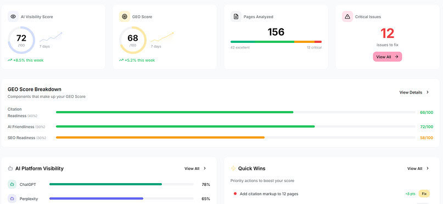The height and width of the screenshot is (204, 443).
Task: Click the blue 7 days sparkline chart
Action: pyautogui.click(x=51, y=37)
